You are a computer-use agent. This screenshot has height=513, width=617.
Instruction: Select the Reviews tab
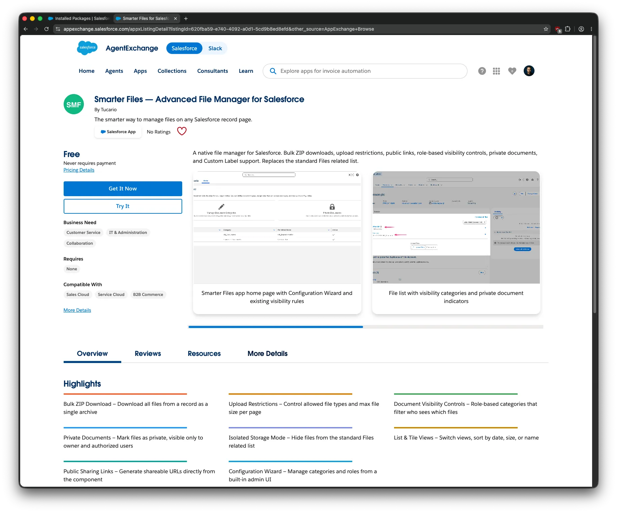point(148,354)
